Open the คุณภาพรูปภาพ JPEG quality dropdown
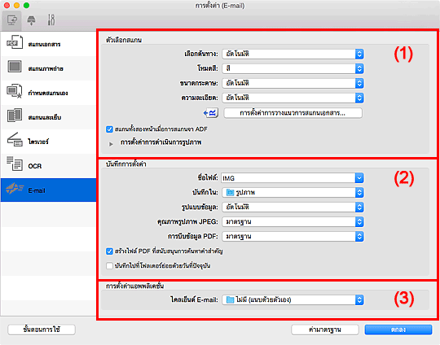Screen dimensions: 440x345 click(293, 222)
